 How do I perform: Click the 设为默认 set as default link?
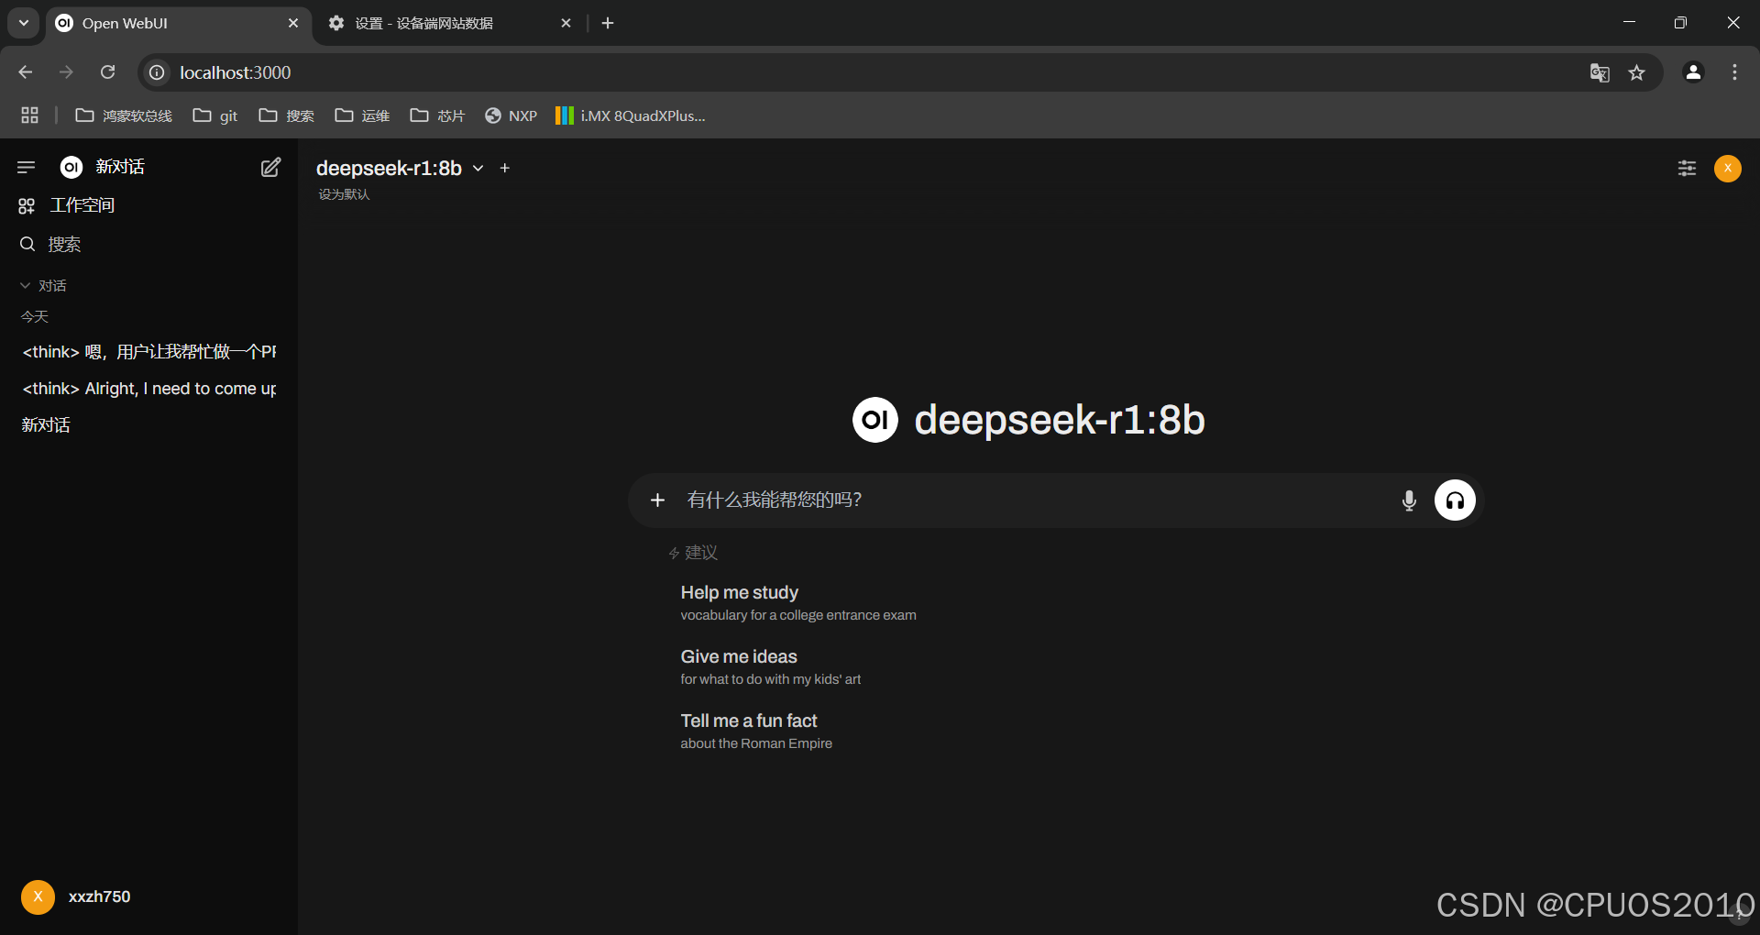point(344,194)
